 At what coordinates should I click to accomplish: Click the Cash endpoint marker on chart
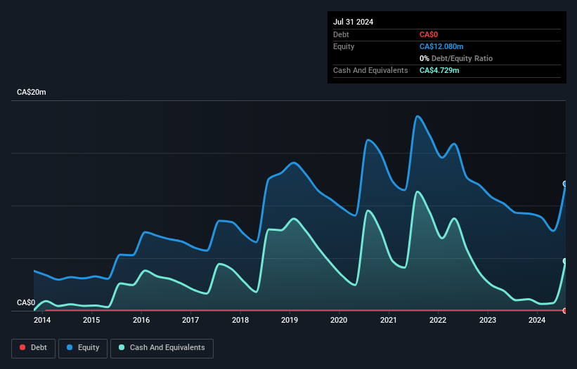pos(565,261)
